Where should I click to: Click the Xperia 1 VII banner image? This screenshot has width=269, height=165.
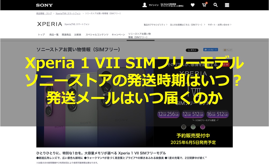pos(135,103)
